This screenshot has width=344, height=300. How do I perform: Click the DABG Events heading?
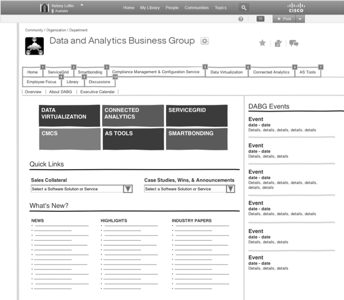pos(269,106)
